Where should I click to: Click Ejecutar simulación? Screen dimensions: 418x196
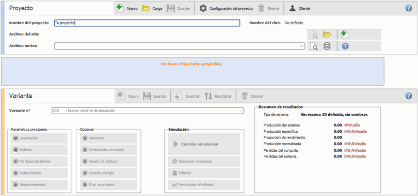204,144
